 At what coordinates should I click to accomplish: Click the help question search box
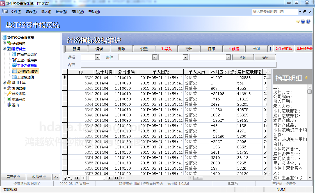click(275, 12)
